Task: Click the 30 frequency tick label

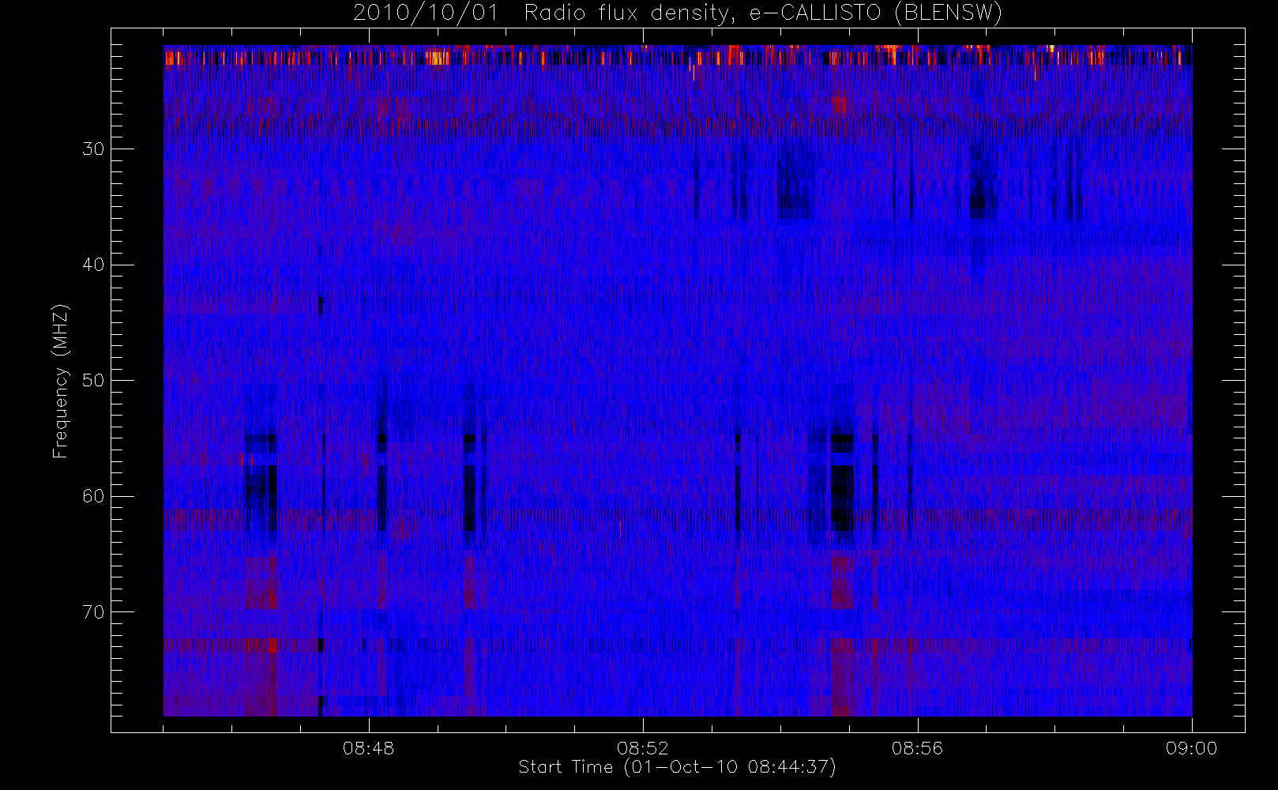Action: tap(93, 149)
